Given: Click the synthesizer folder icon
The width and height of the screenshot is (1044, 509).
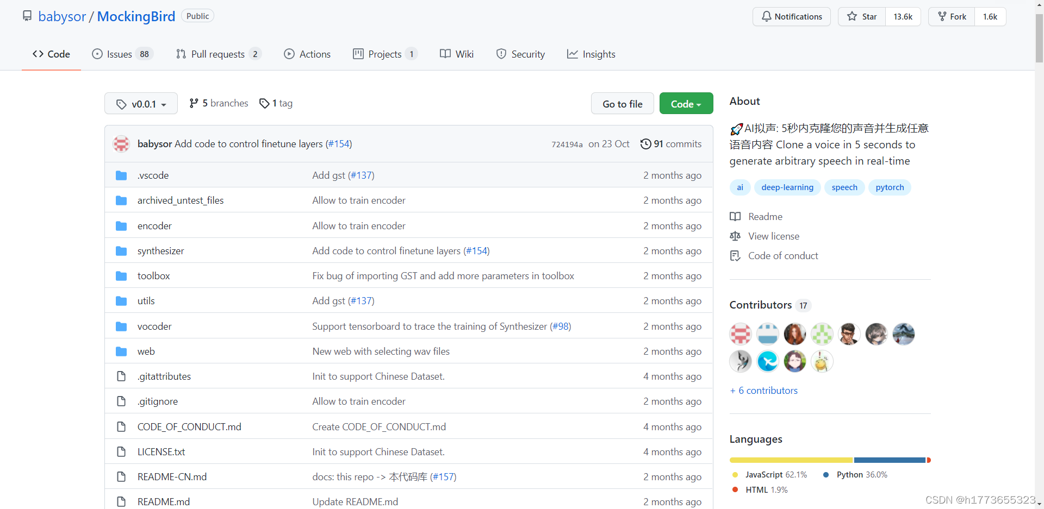Looking at the screenshot, I should [x=121, y=251].
